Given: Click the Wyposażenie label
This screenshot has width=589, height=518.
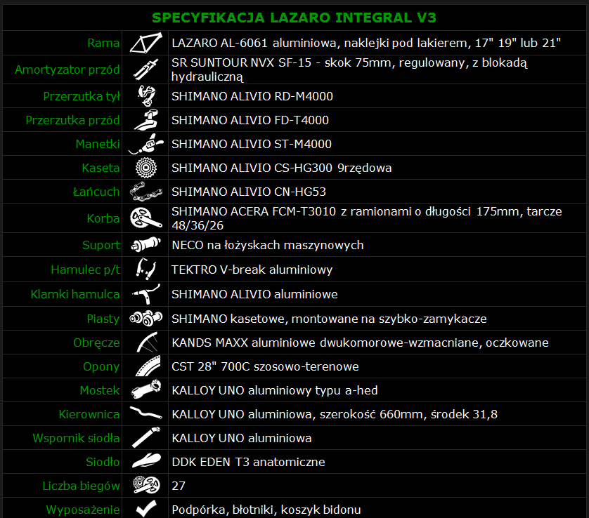Looking at the screenshot, I should click(83, 510).
